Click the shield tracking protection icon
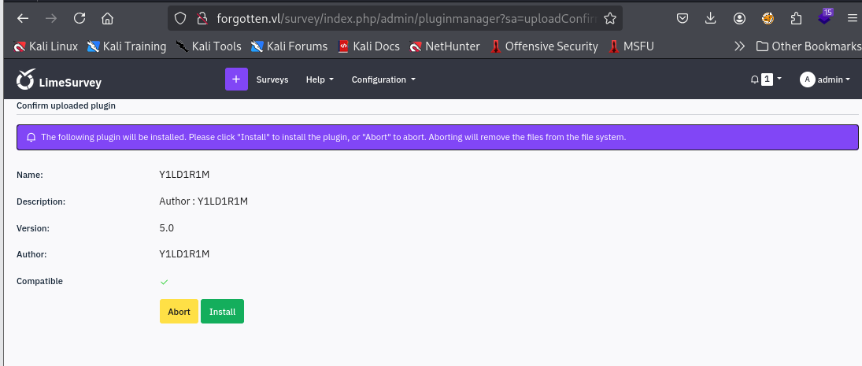 pos(180,19)
